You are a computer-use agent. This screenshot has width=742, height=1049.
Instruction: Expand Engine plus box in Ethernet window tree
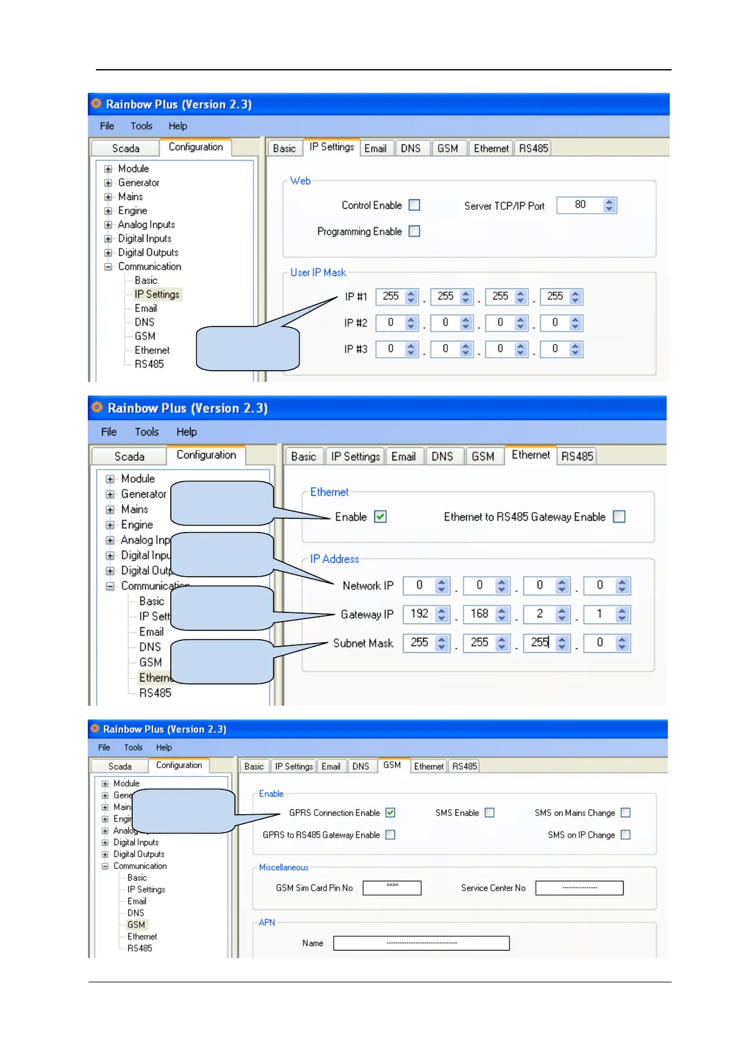110,525
